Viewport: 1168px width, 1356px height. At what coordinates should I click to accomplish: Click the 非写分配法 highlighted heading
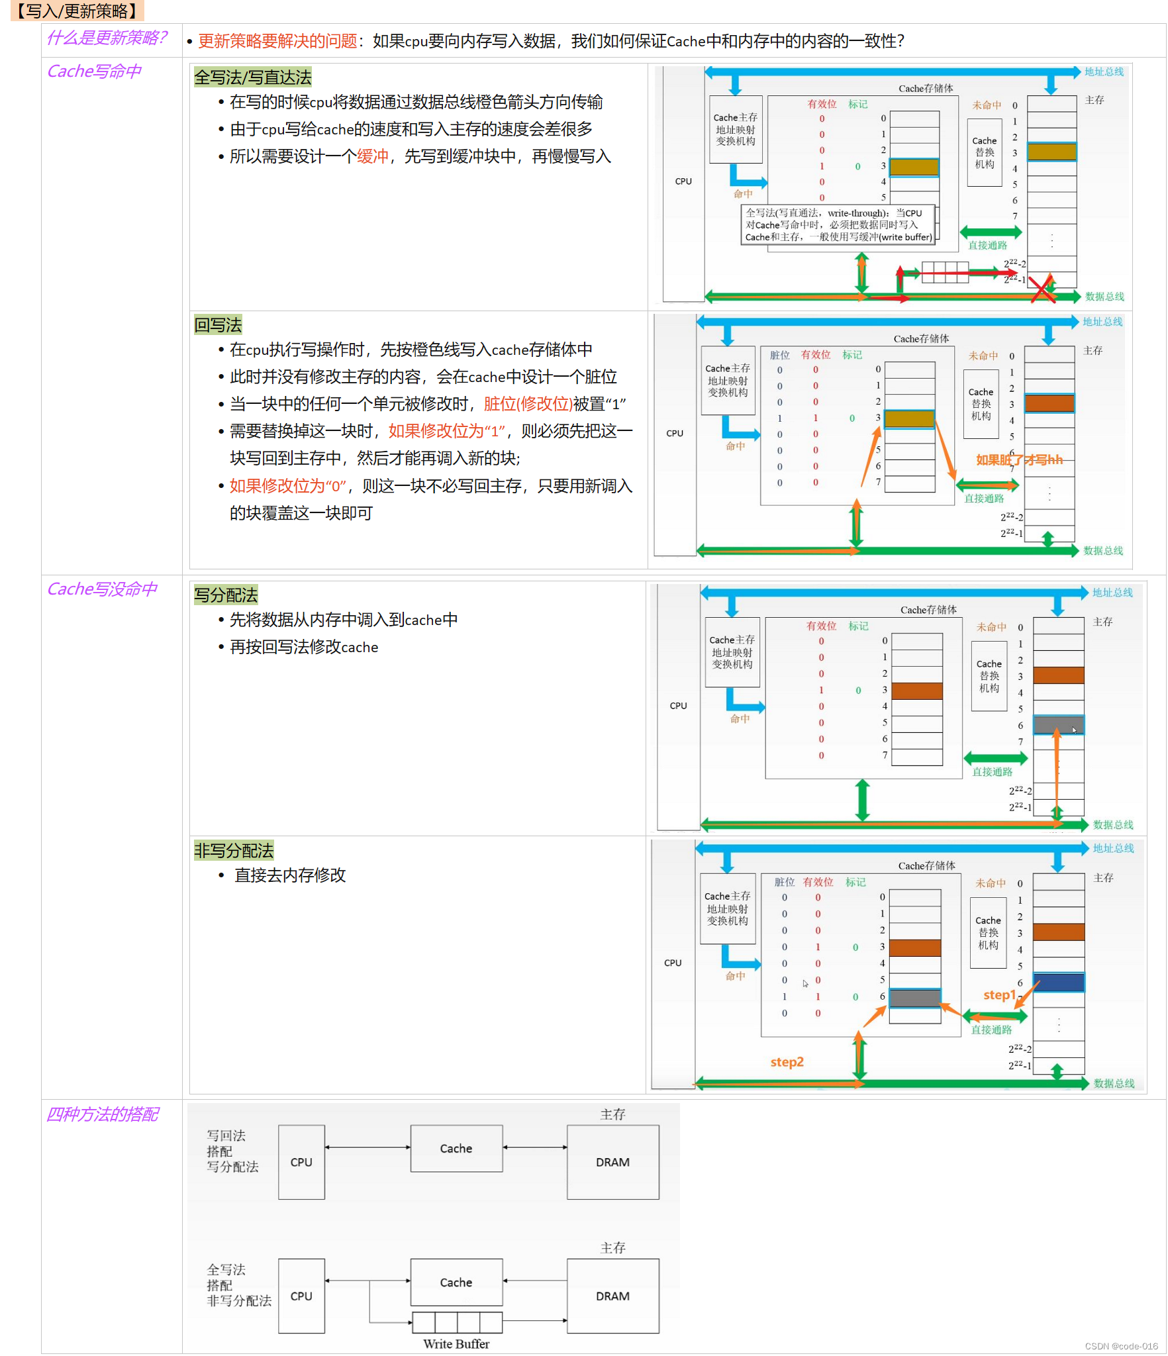[x=234, y=850]
